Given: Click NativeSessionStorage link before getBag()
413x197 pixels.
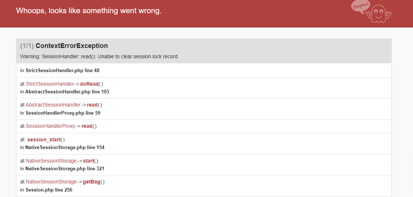Looking at the screenshot, I should [x=51, y=182].
